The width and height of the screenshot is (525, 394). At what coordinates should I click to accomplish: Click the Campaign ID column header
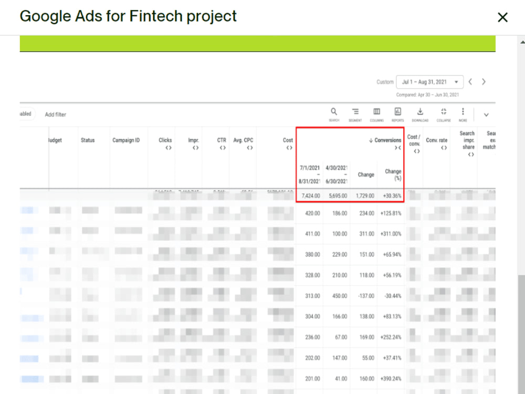click(x=126, y=140)
